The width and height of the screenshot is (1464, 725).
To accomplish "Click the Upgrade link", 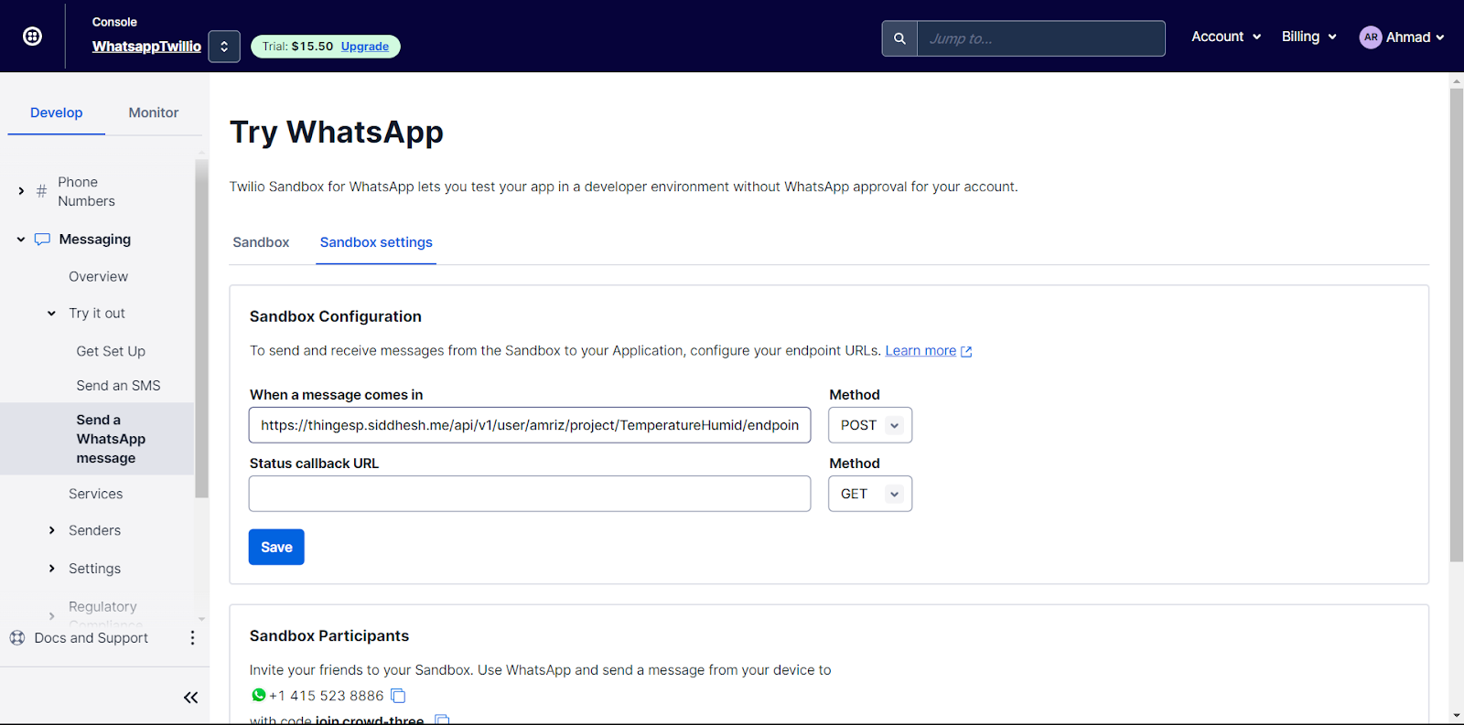I will (x=365, y=47).
